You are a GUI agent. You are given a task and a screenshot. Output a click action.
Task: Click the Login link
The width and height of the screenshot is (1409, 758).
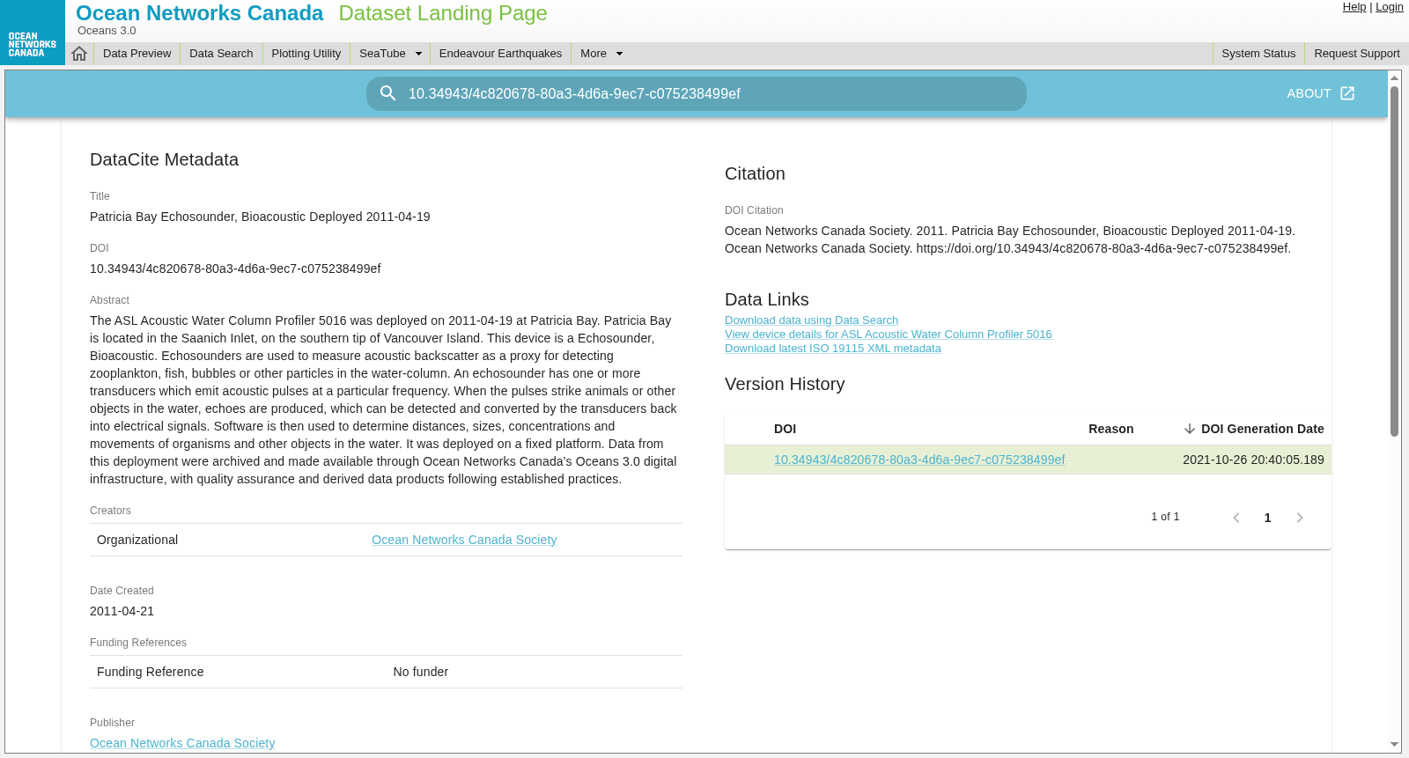(x=1390, y=7)
